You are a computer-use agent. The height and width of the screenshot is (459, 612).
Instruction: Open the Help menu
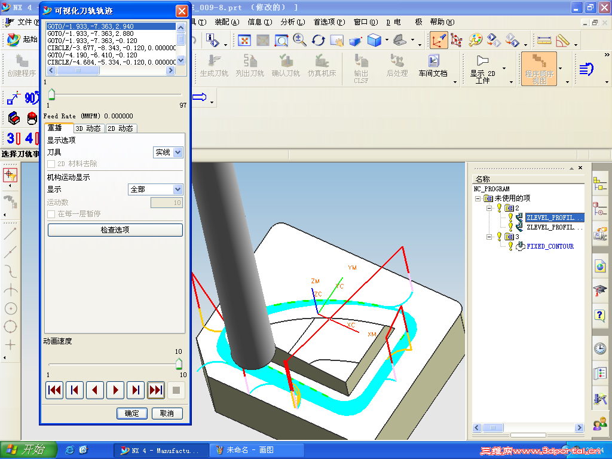(442, 22)
